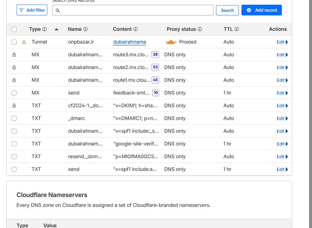Screen dimensions: 312x228
Task: Click warning icon on Tunnel row
Action: click(24, 42)
